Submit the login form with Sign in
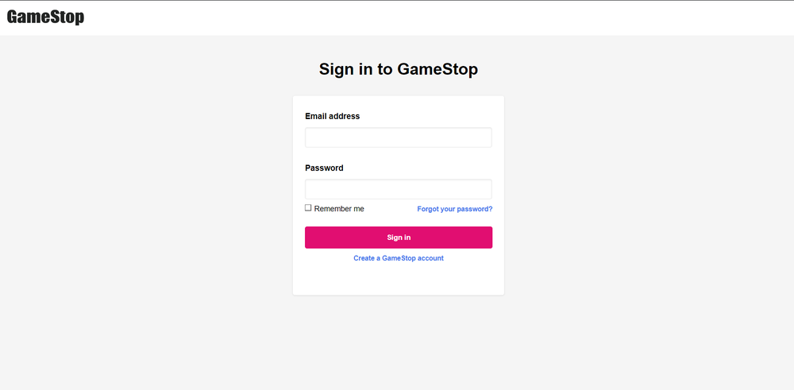Viewport: 794px width, 390px height. [x=398, y=237]
